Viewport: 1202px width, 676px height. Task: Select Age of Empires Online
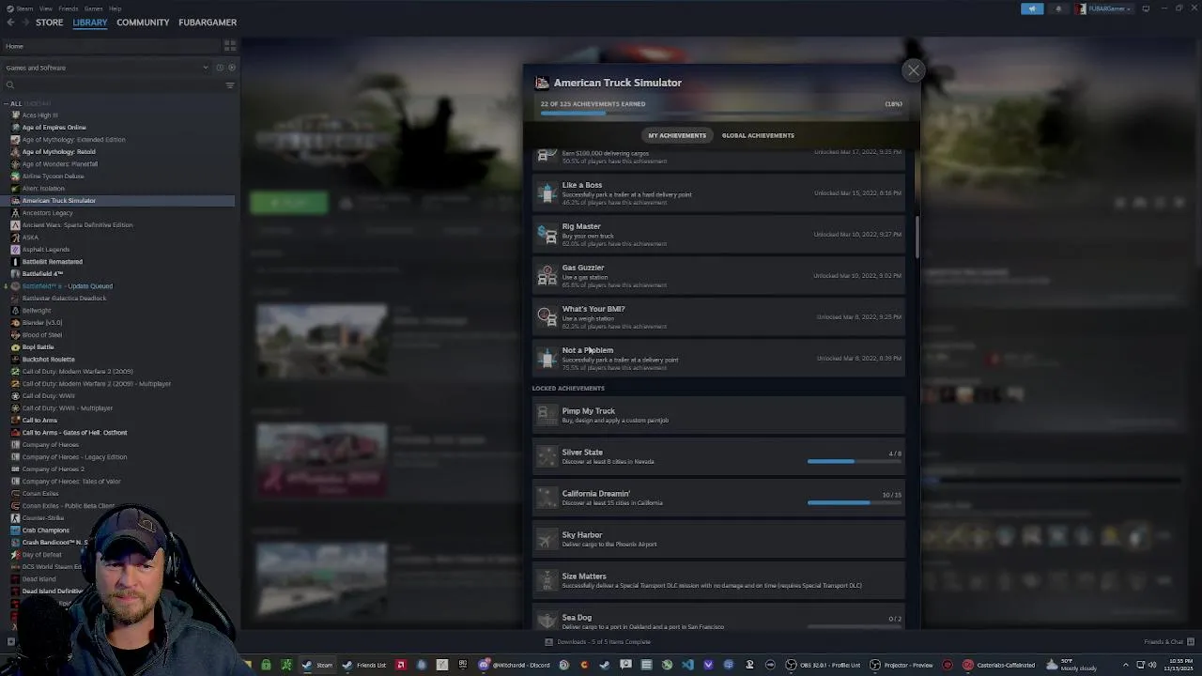54,128
